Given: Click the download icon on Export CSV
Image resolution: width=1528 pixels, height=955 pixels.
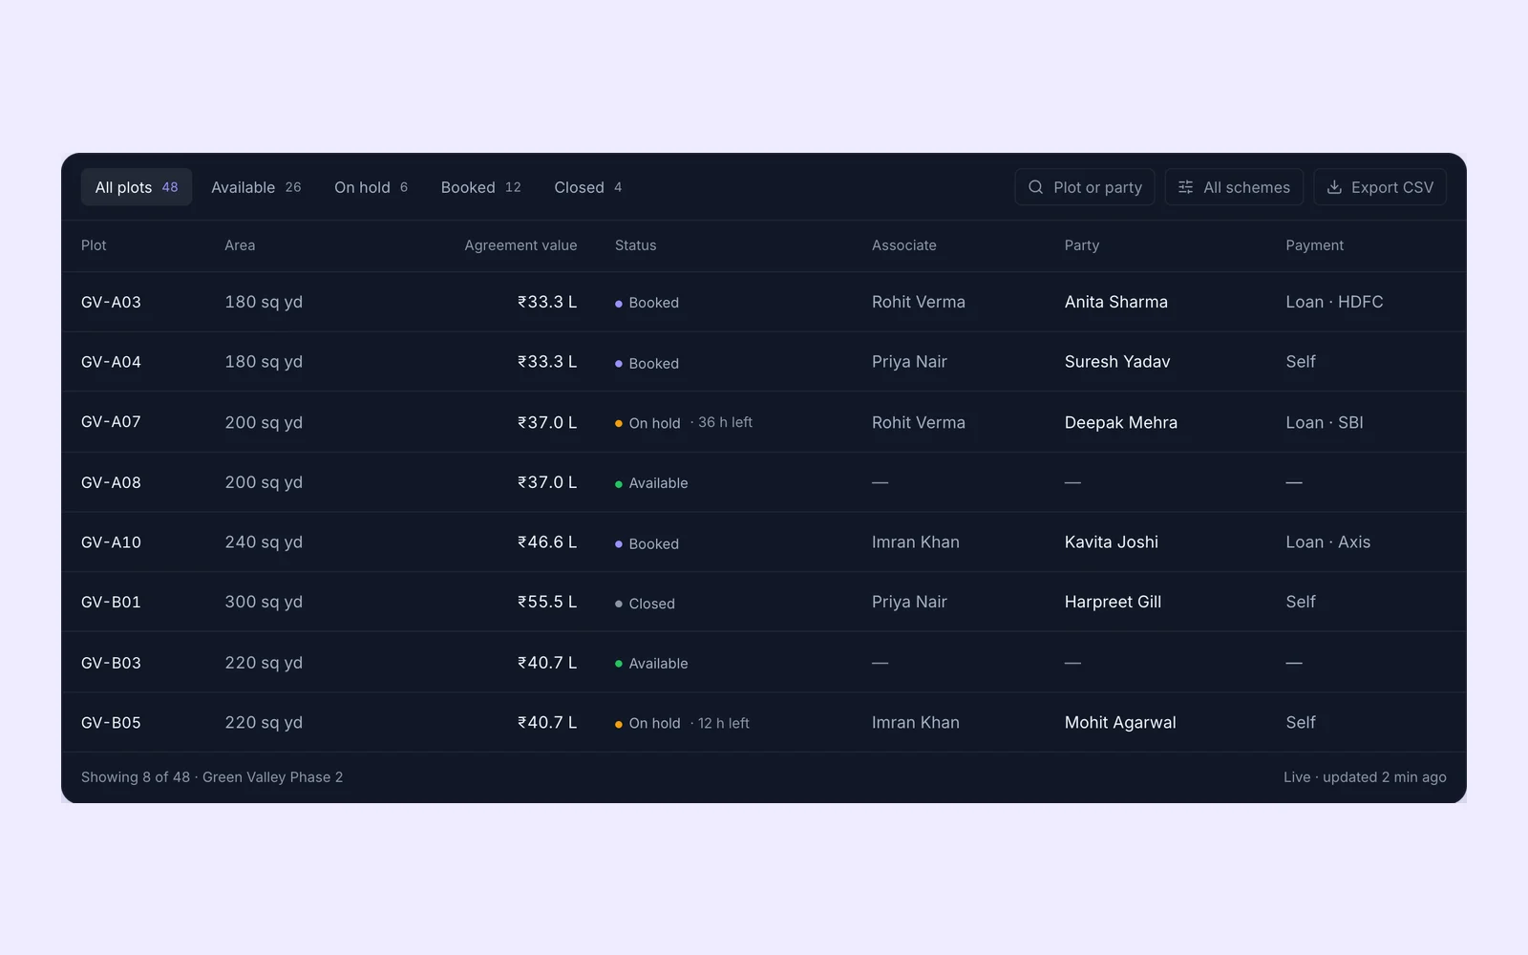Looking at the screenshot, I should click(1334, 187).
